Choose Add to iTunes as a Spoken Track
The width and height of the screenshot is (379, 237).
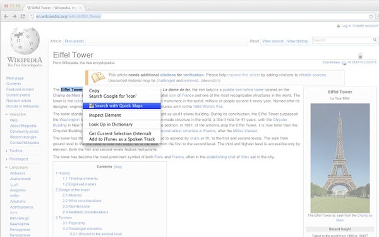click(x=121, y=139)
